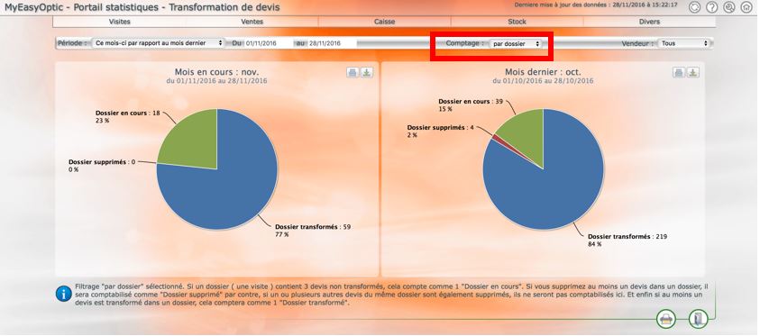760x336 pixels.
Task: Open the Période dropdown
Action: [x=159, y=43]
